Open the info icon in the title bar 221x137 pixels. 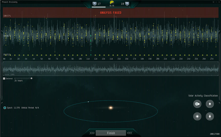click(213, 2)
